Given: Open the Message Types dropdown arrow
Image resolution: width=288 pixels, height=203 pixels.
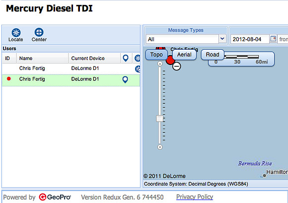Looking at the screenshot, I should (x=222, y=39).
